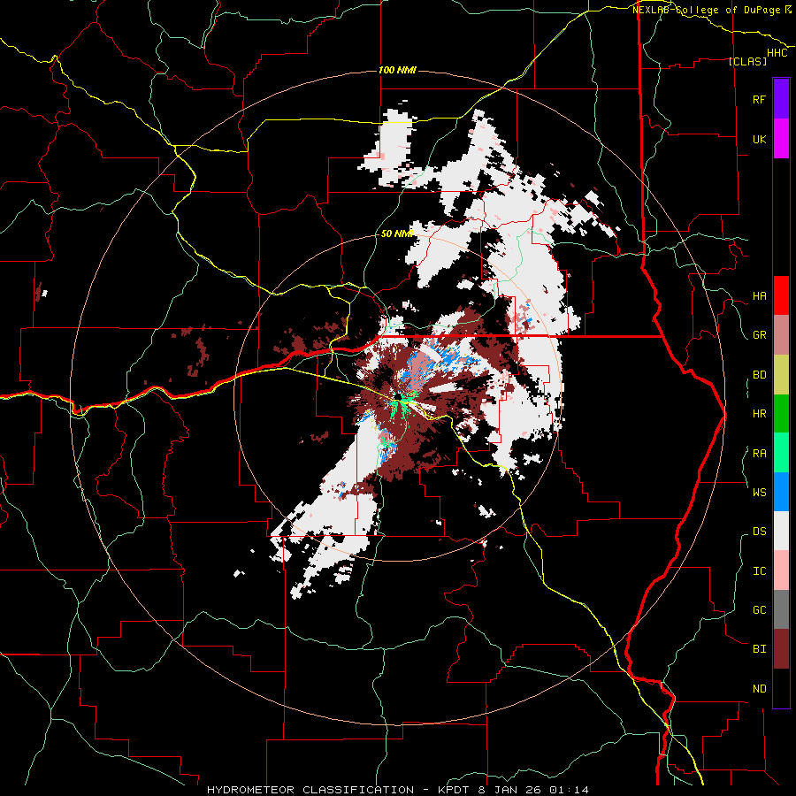
Task: Click the HA red legend swatch
Action: pos(781,295)
